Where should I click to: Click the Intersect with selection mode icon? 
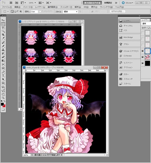click(x=21, y=11)
